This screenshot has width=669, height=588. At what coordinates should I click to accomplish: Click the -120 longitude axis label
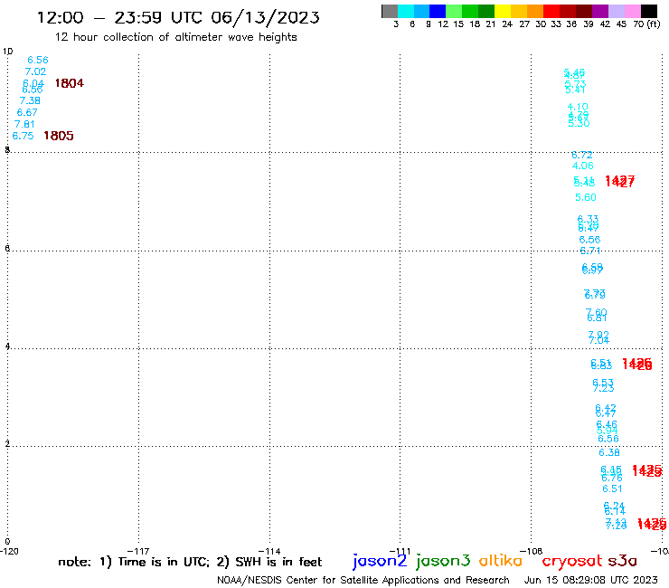[9, 551]
